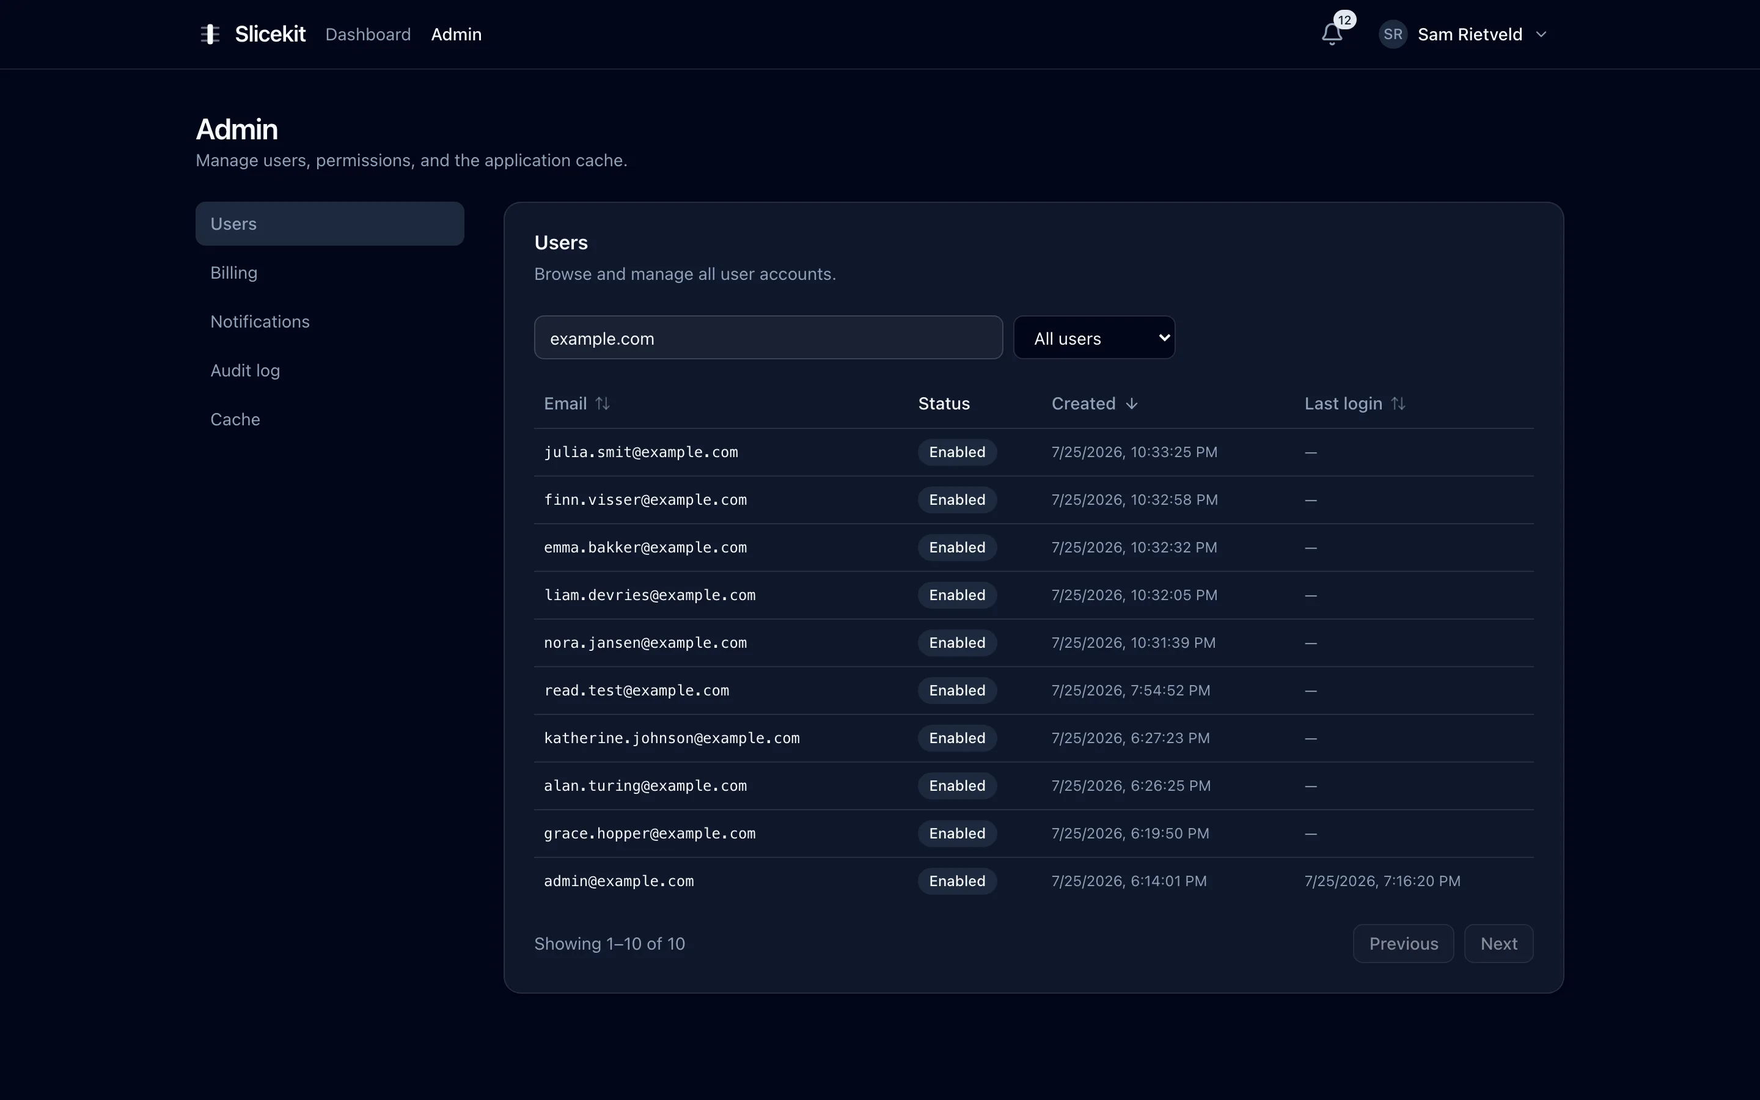
Task: Click Enabled badge for read.test@example.com
Action: 957,691
